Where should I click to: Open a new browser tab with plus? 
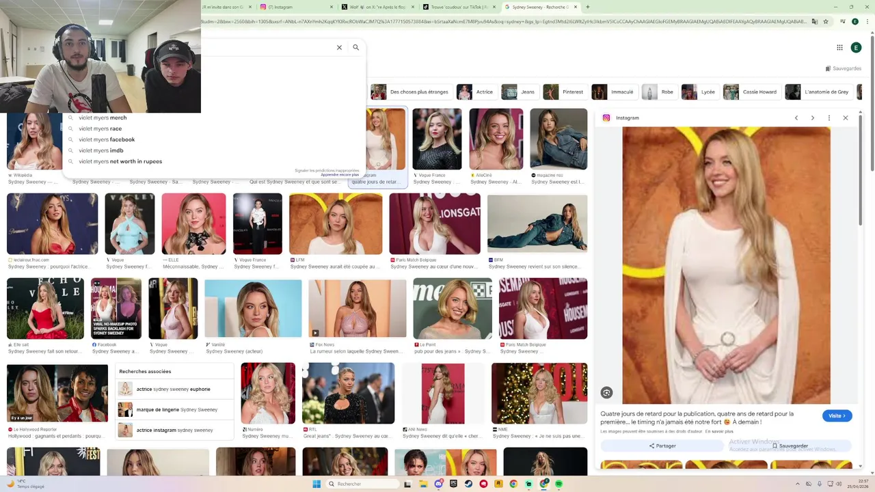point(587,7)
